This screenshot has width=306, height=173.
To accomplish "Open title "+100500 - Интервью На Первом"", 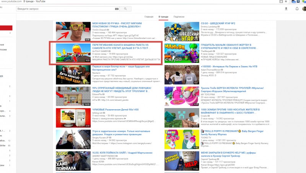I will [x=229, y=66].
